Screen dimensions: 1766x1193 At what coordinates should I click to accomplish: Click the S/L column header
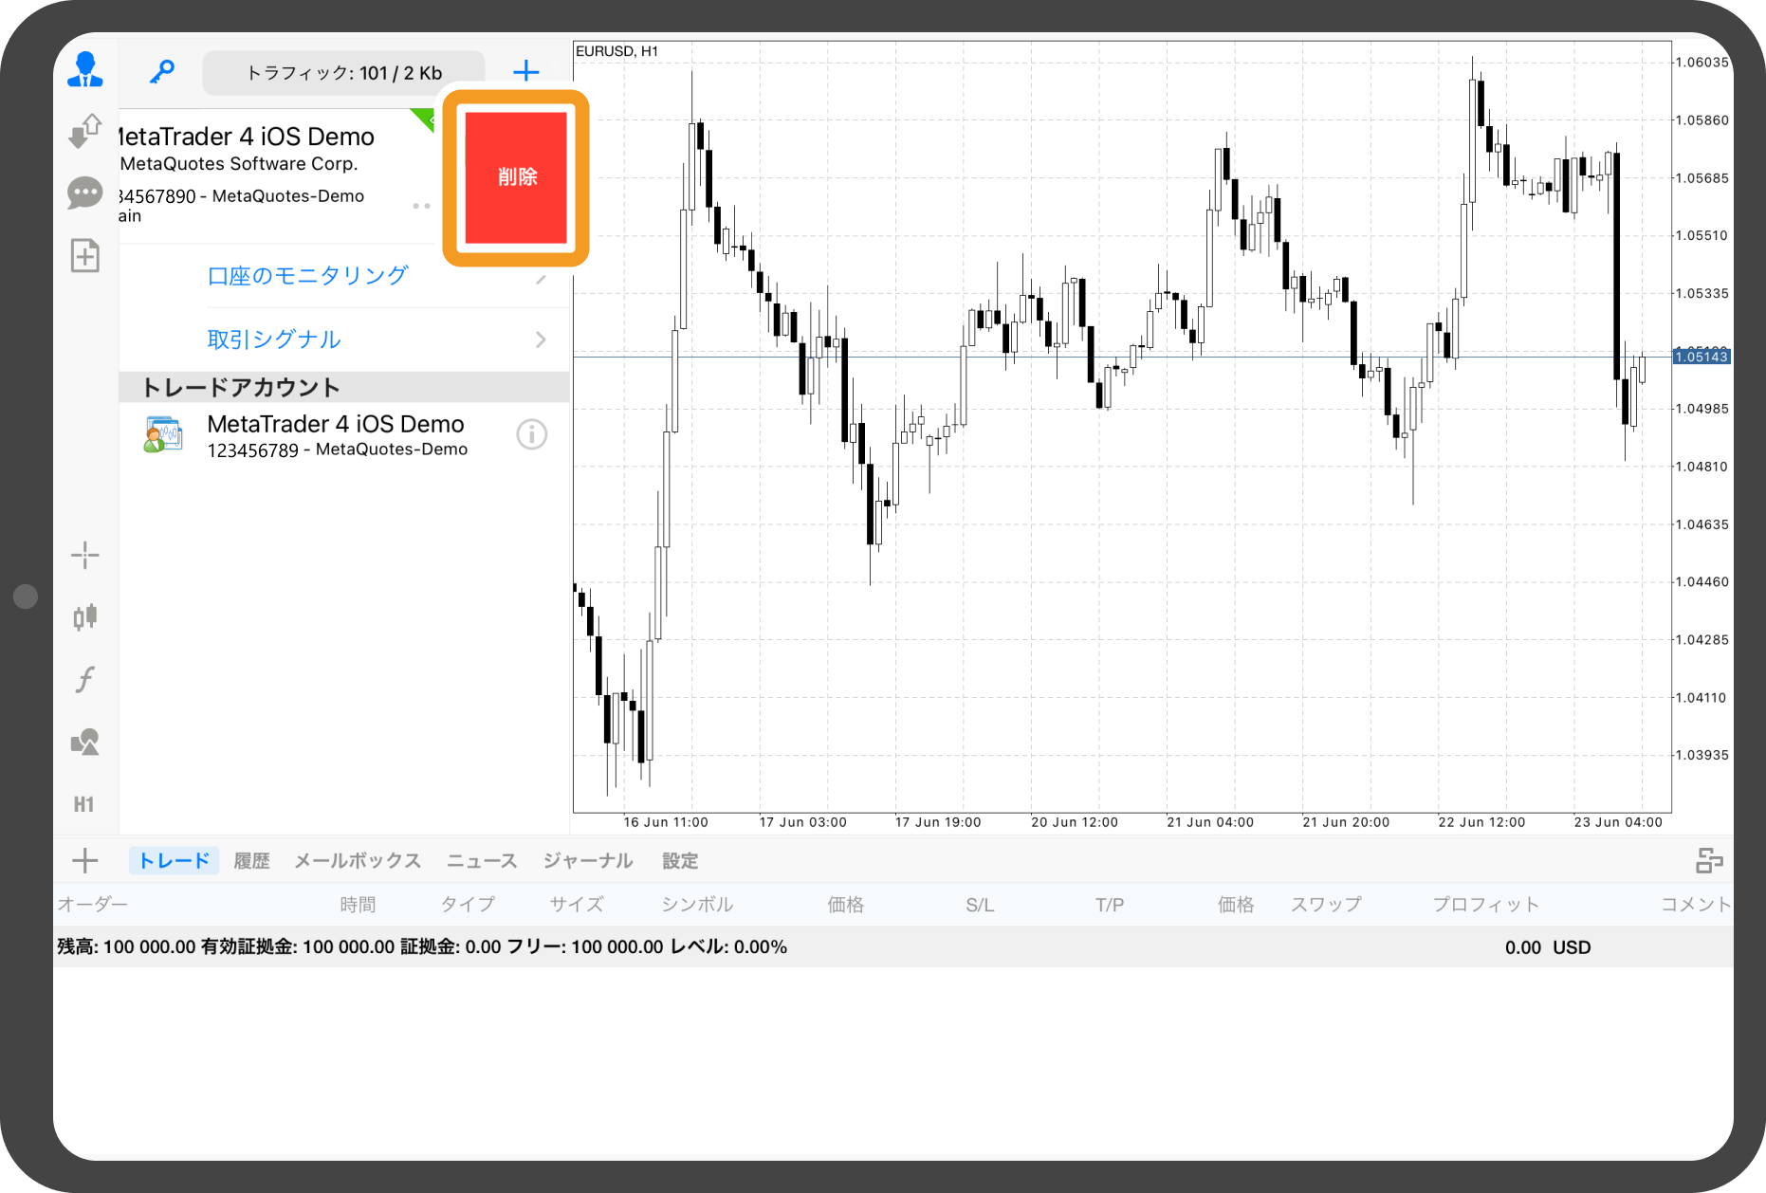pos(980,905)
